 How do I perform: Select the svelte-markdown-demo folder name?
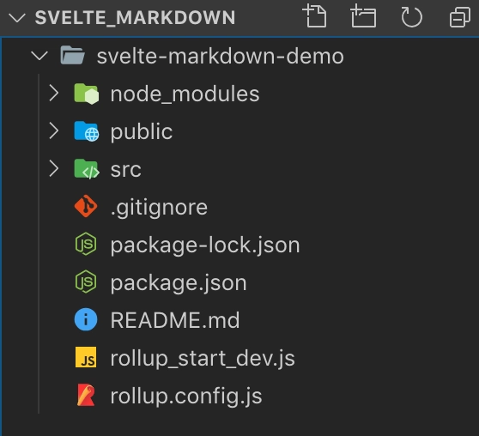221,57
